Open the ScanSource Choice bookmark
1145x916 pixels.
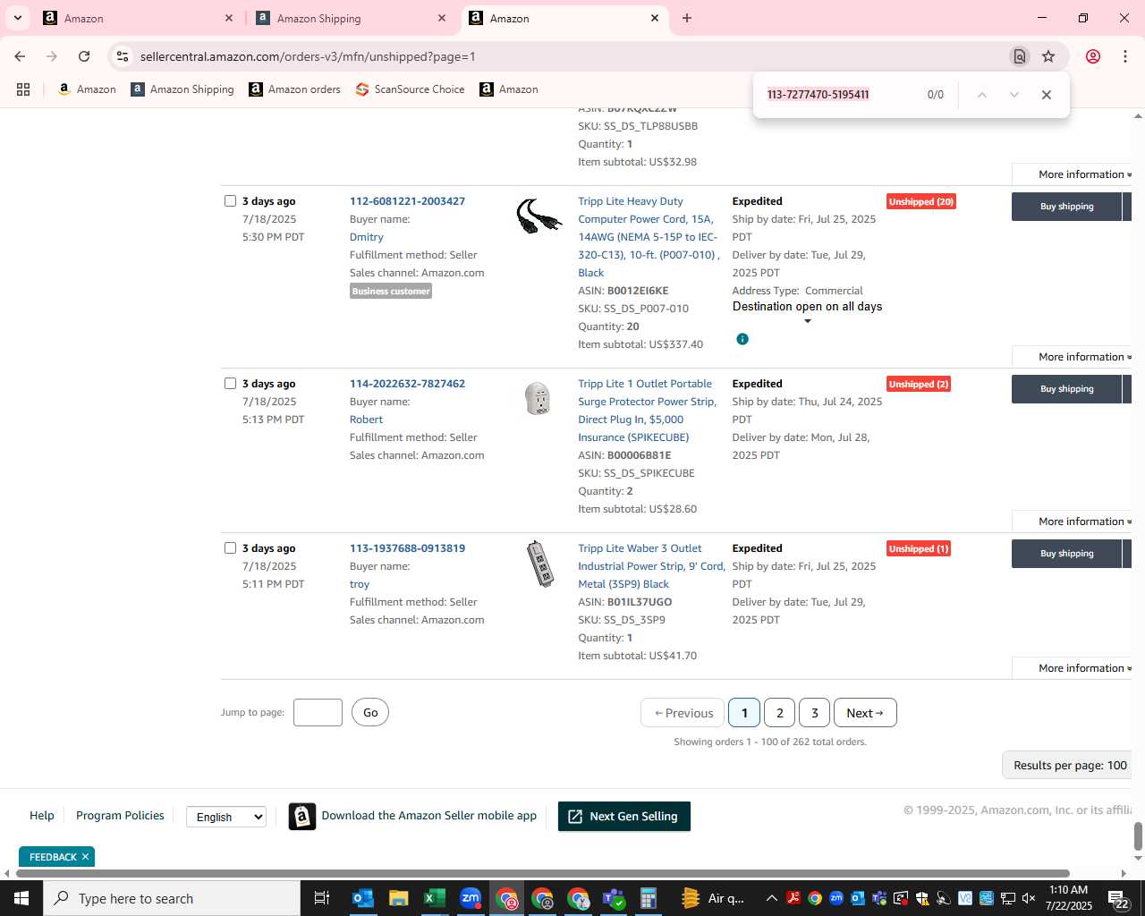411,89
